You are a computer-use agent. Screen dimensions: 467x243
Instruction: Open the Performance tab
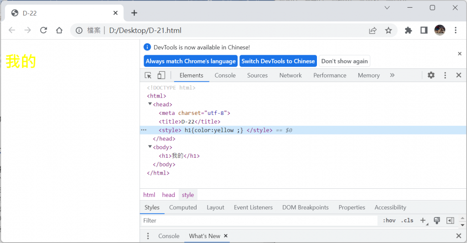pos(330,75)
